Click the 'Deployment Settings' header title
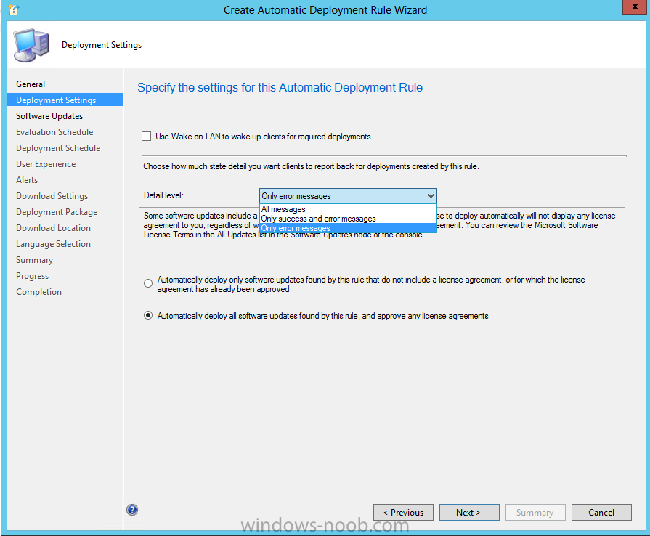Viewport: 650px width, 536px height. tap(102, 45)
